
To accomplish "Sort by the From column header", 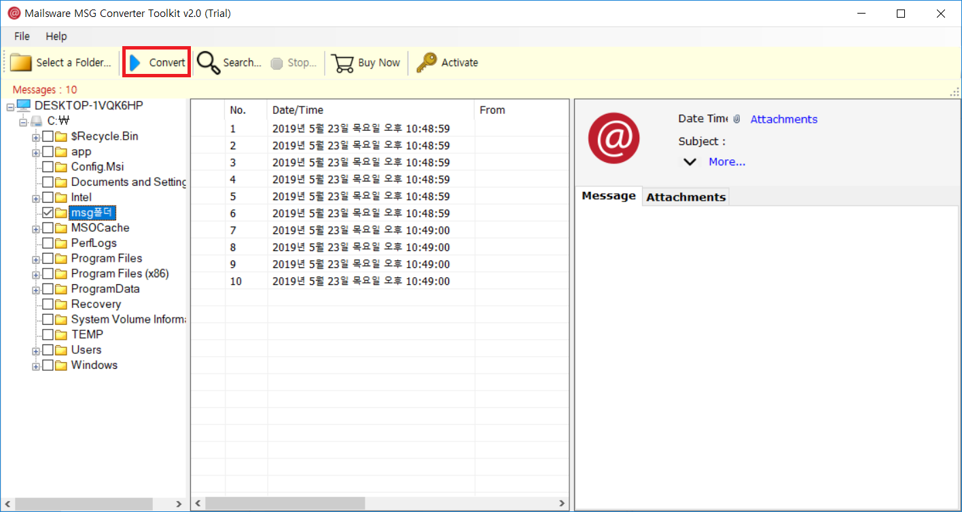I will (521, 110).
